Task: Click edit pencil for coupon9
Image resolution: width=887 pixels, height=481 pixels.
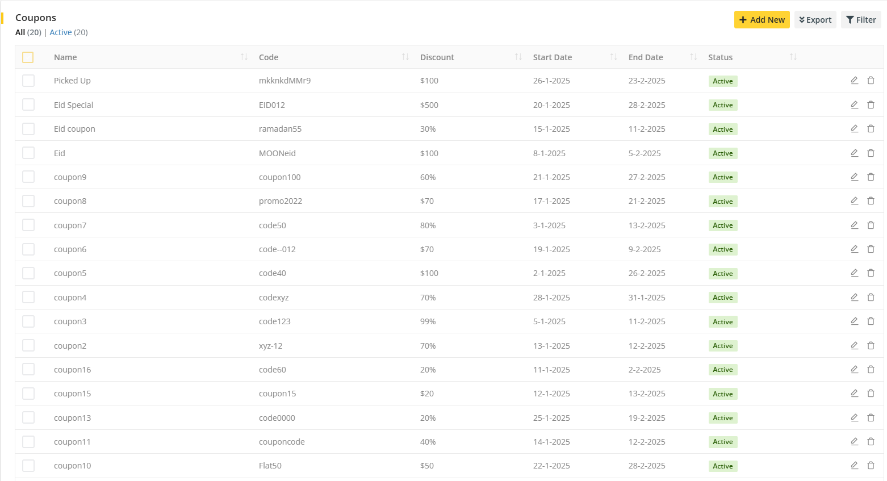Action: [854, 177]
